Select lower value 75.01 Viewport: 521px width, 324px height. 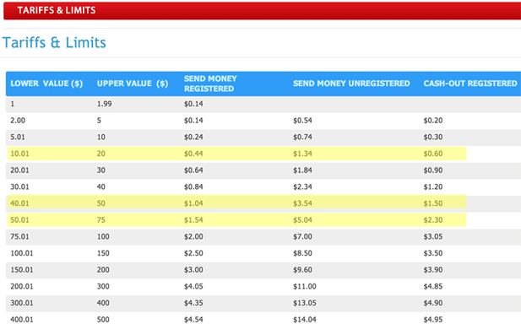(x=19, y=236)
